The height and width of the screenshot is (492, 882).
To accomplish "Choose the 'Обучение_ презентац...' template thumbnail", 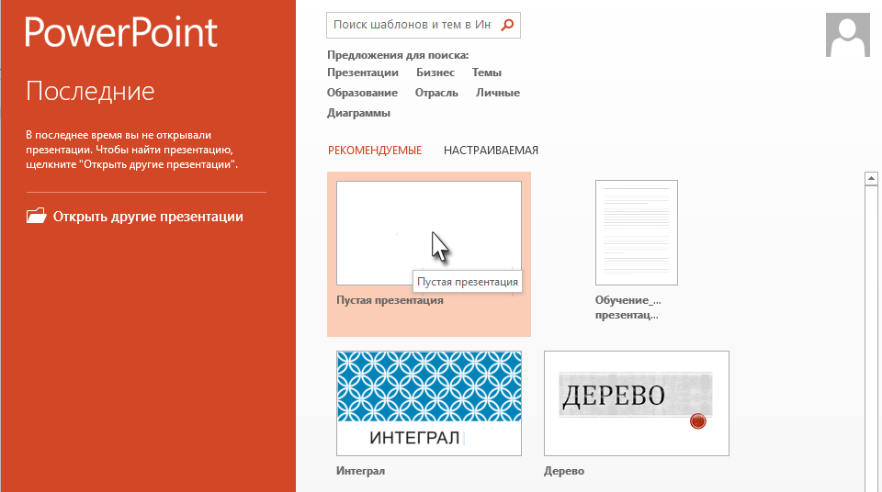I will pos(637,233).
